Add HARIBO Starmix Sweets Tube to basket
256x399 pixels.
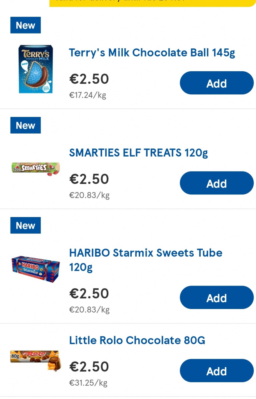[x=217, y=297]
